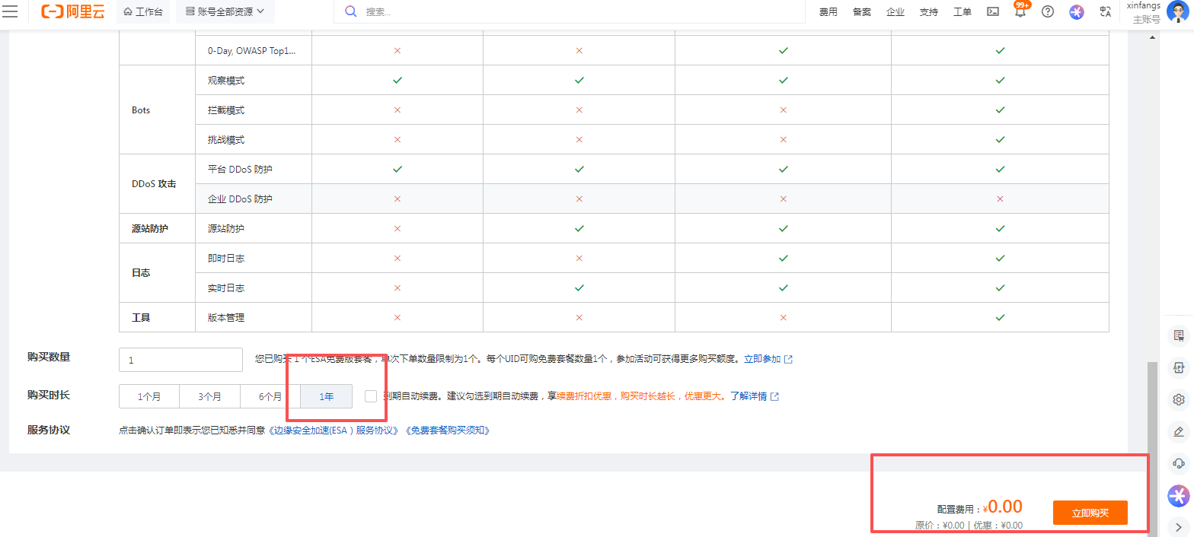Open the Cloud Shell terminal icon

pyautogui.click(x=992, y=11)
